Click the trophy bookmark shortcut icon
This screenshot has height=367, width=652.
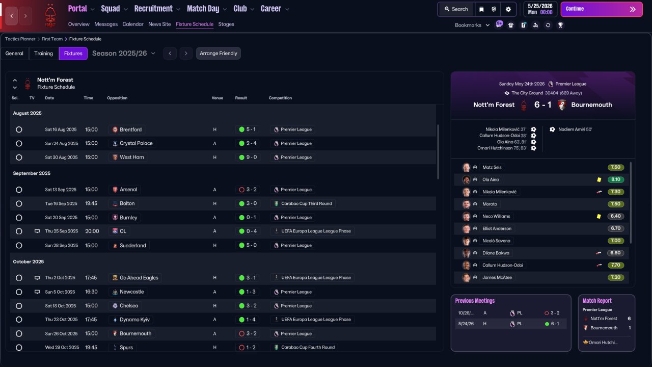click(560, 25)
